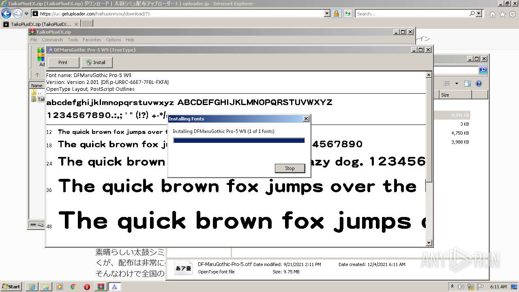
Task: Stop the font installation
Action: [290, 168]
